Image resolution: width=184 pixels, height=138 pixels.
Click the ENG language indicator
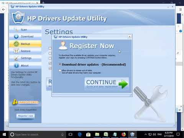pyautogui.click(x=160, y=135)
